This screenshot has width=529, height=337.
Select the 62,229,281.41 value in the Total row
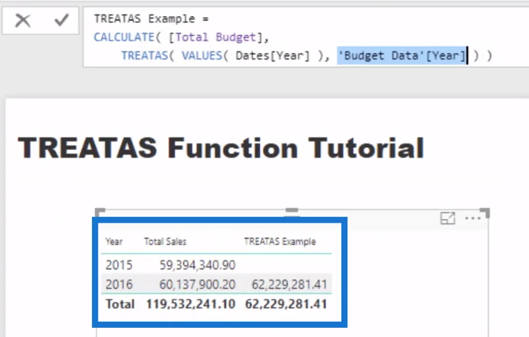click(286, 304)
